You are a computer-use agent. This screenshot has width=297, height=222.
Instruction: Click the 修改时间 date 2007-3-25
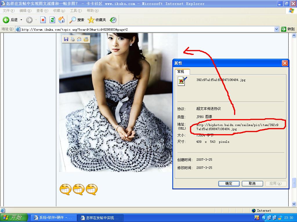(204, 168)
